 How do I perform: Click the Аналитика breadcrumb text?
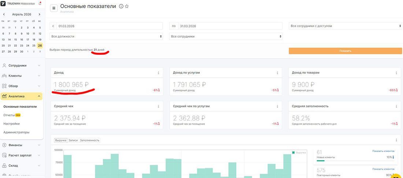(x=67, y=12)
